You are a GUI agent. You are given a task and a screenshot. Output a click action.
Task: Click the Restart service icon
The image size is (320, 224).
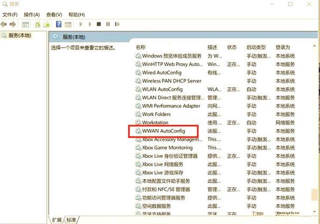coord(117,24)
